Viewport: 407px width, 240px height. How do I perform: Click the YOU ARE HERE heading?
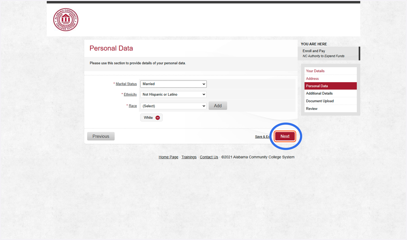[x=314, y=44]
